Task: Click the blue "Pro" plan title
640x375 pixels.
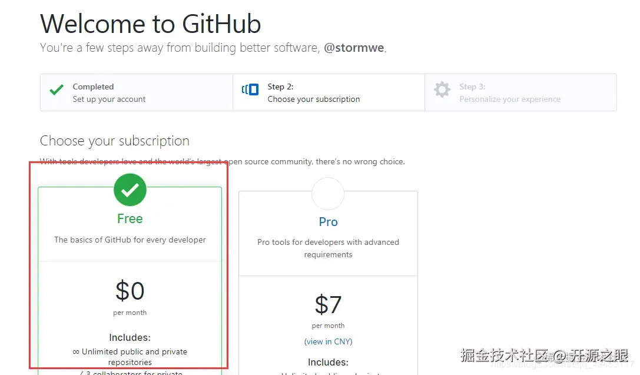Action: pyautogui.click(x=328, y=222)
